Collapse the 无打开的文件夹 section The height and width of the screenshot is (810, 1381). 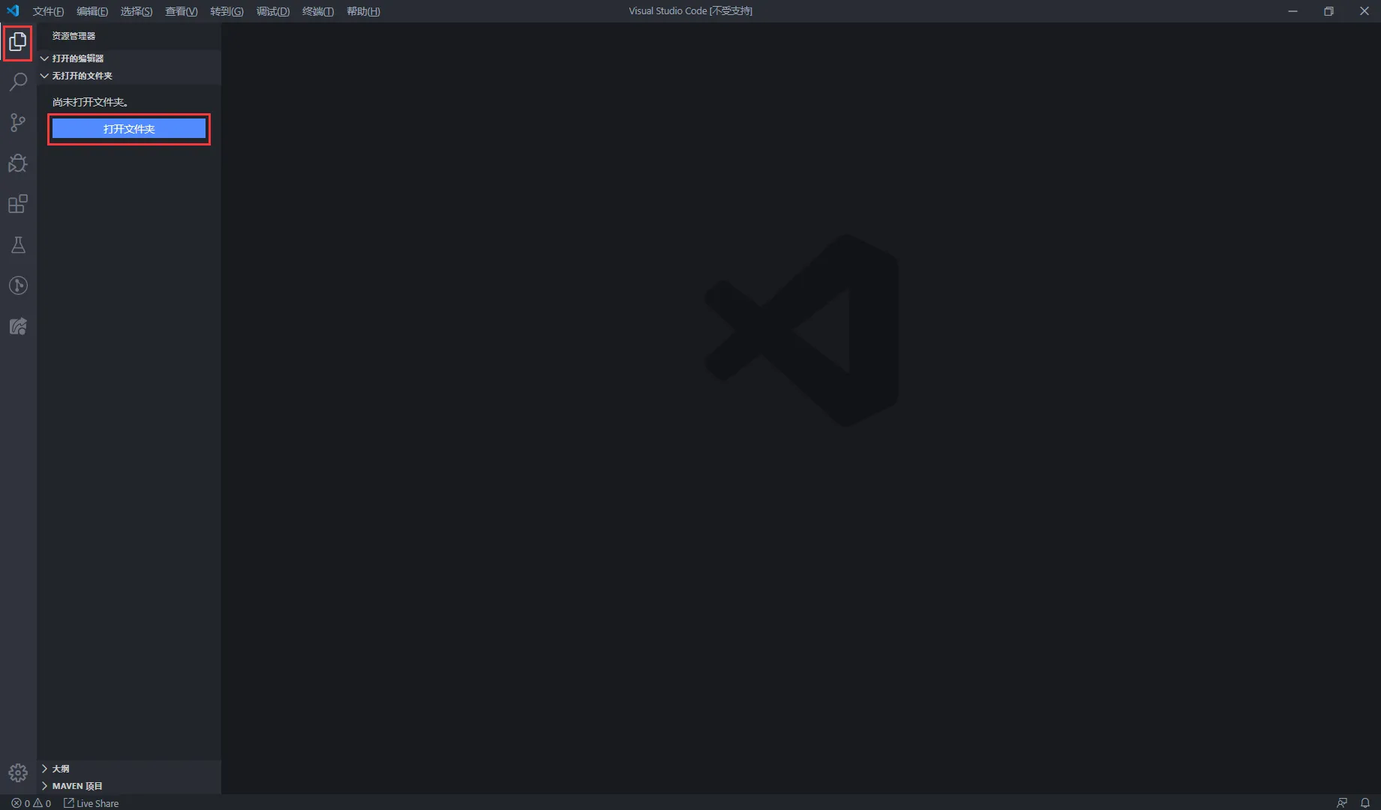coord(129,76)
